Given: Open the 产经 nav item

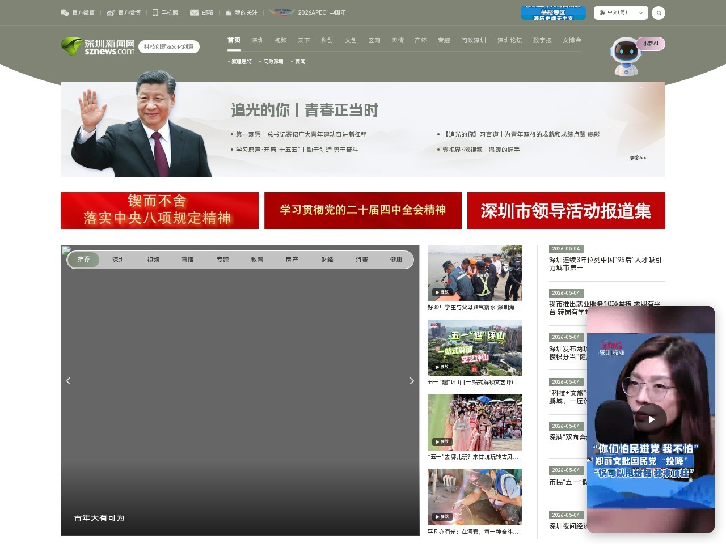Looking at the screenshot, I should (x=421, y=40).
